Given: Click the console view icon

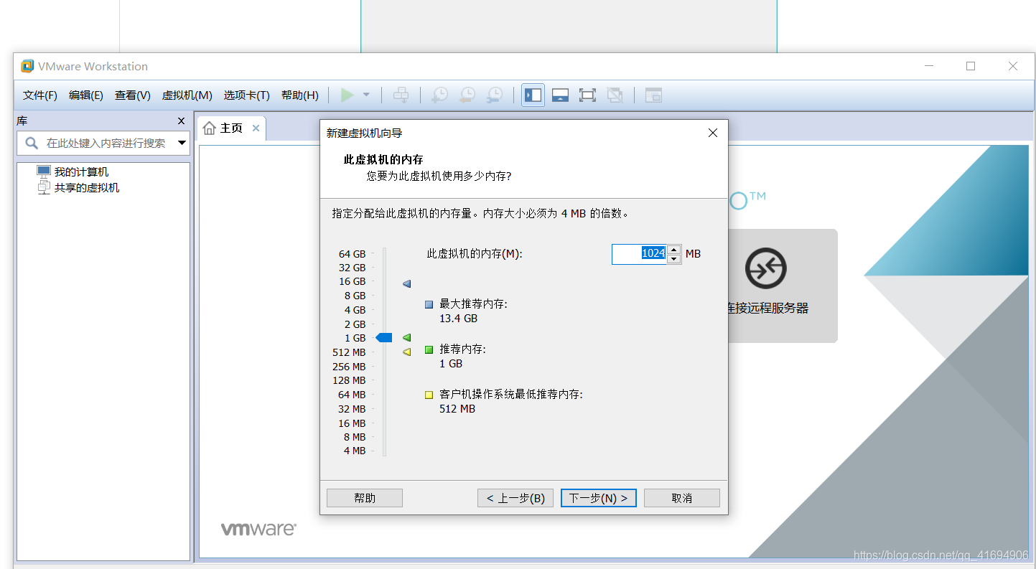Looking at the screenshot, I should tap(653, 95).
